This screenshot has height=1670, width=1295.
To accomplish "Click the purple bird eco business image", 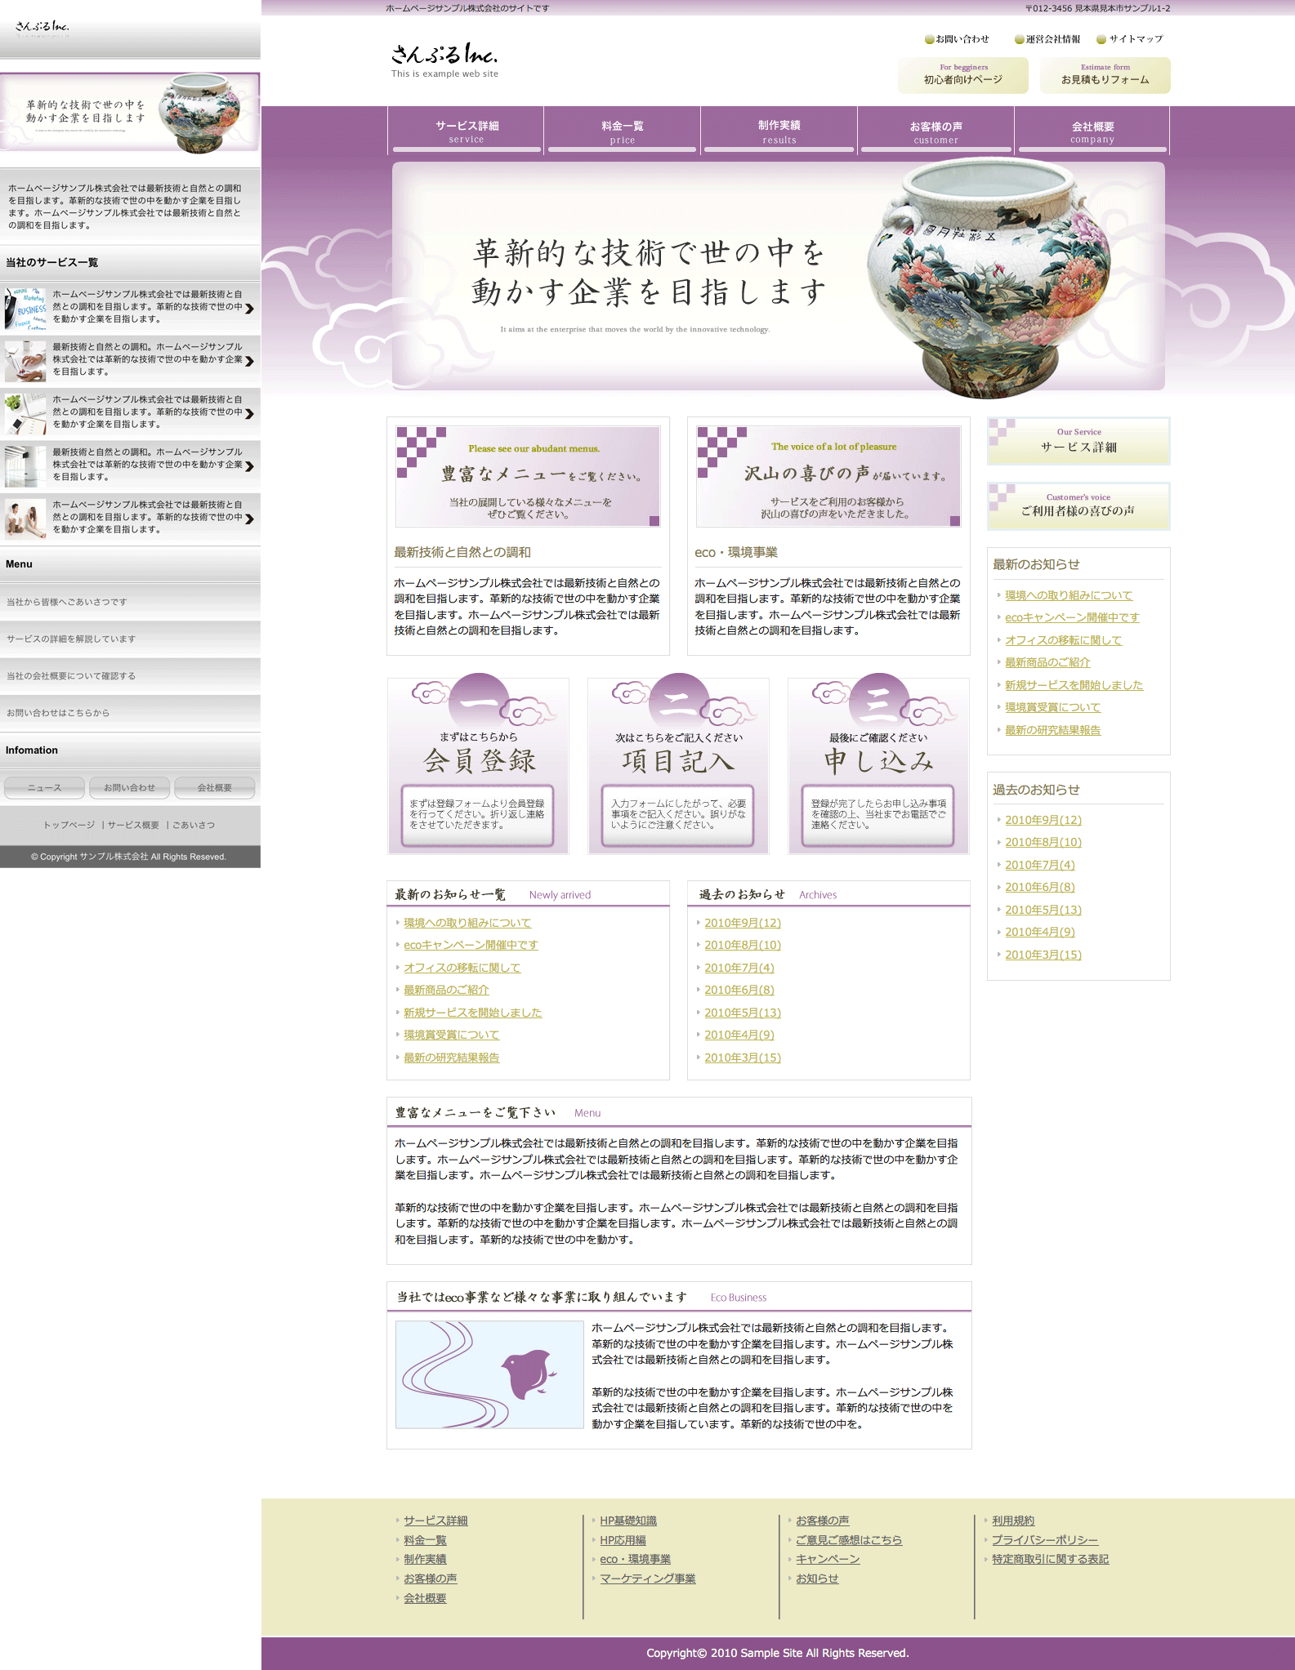I will tap(489, 1374).
